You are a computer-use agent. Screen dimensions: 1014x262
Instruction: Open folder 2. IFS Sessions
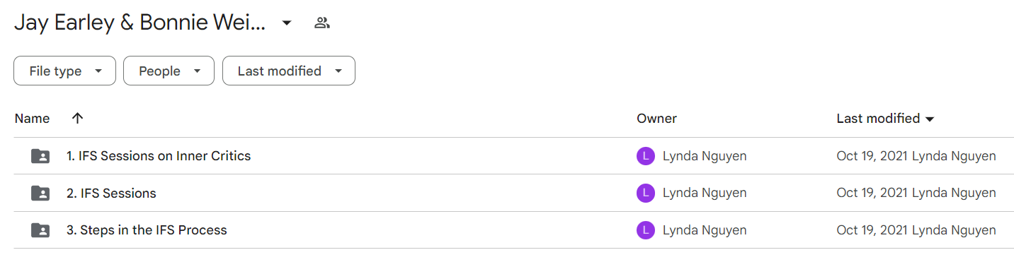coord(111,193)
